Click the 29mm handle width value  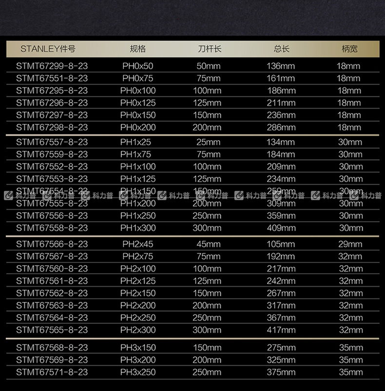point(350,244)
